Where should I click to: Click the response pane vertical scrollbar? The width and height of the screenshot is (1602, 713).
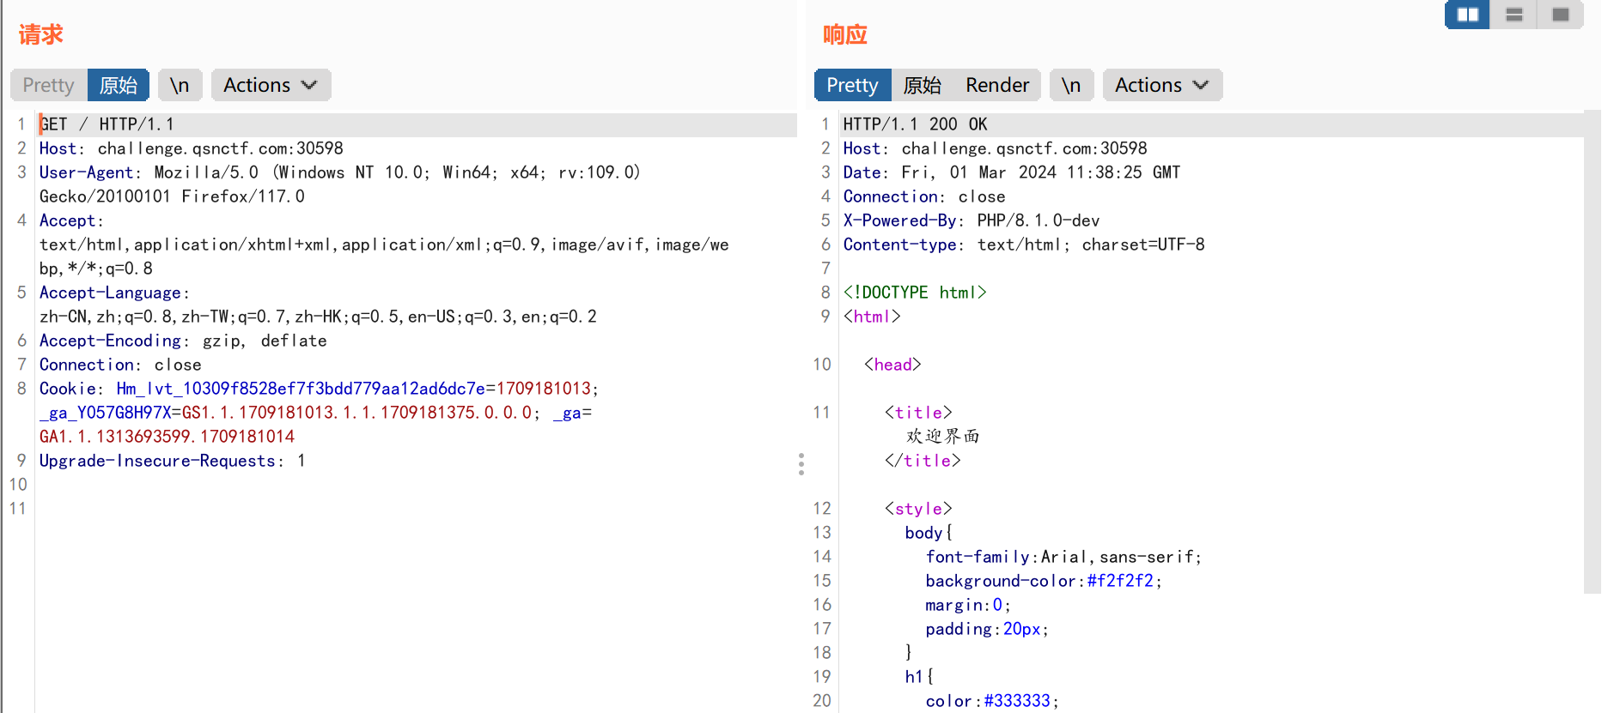click(x=1593, y=352)
